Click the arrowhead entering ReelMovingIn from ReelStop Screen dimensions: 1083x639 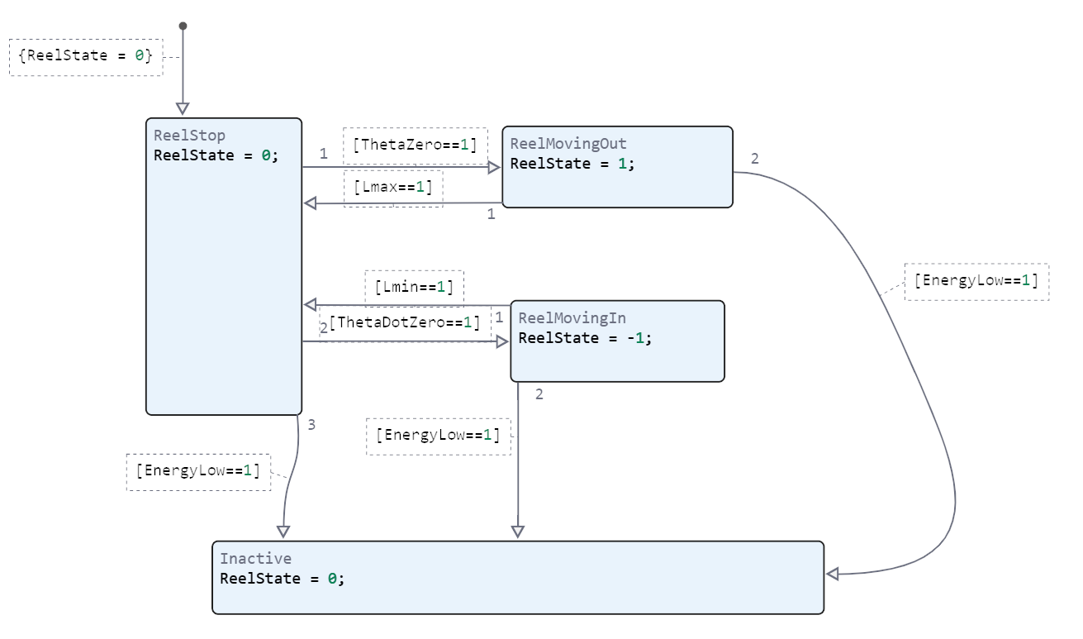[x=501, y=341]
